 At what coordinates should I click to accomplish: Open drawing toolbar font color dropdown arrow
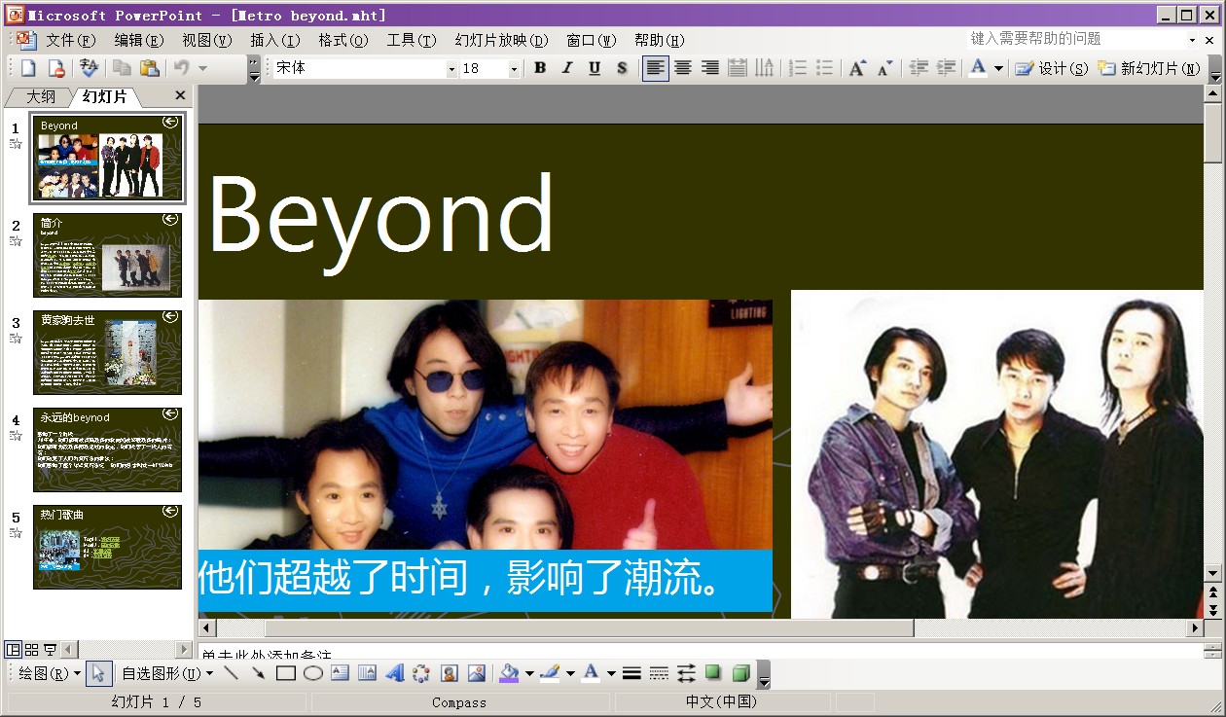tap(611, 672)
